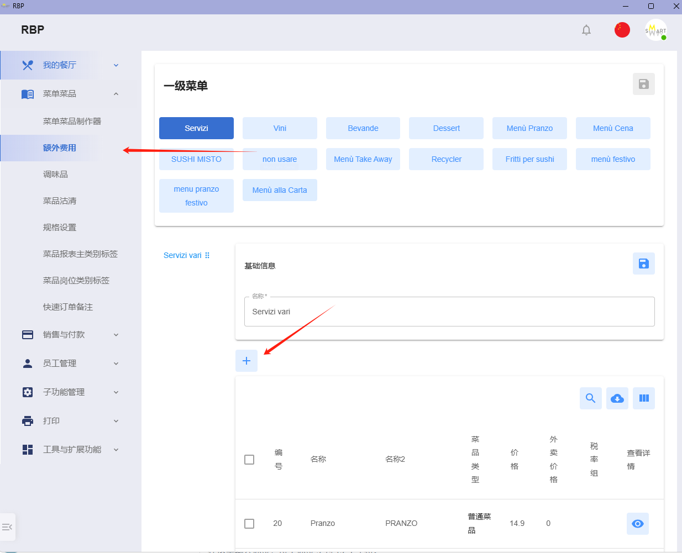The width and height of the screenshot is (682, 553).
Task: Click the 14.9 price cell
Action: pyautogui.click(x=517, y=523)
